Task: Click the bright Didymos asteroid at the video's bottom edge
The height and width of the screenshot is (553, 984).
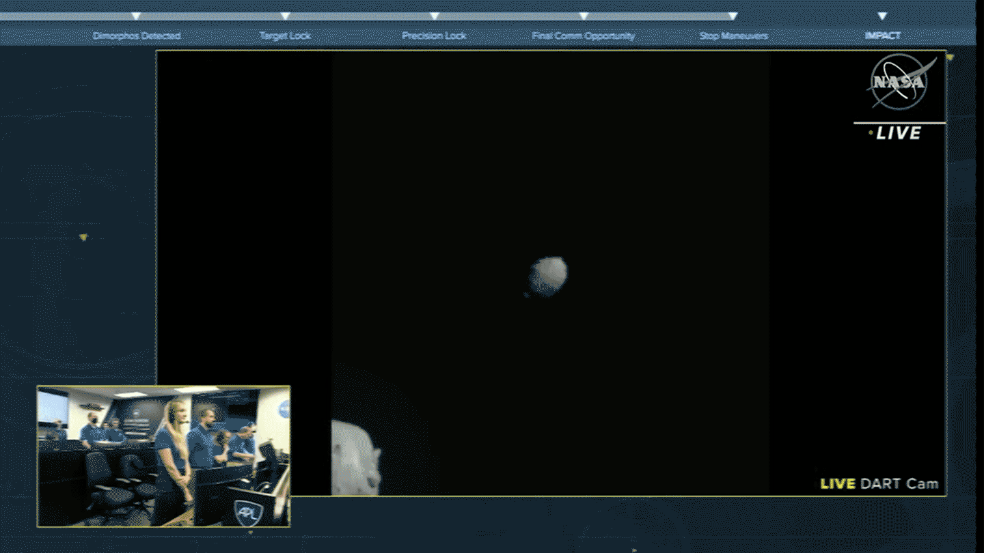Action: tap(355, 457)
